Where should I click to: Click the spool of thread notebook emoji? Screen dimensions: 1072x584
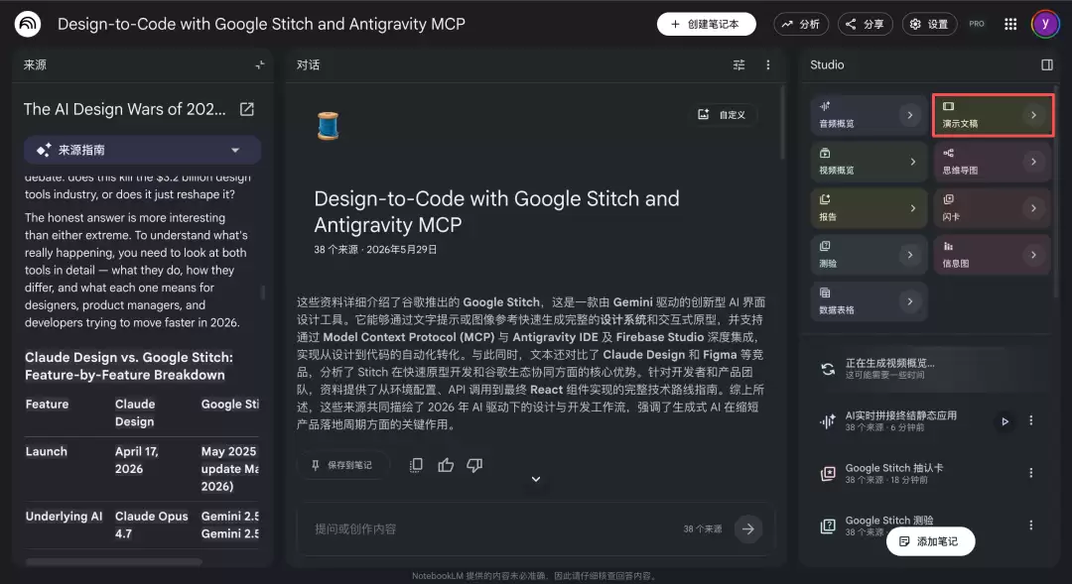[329, 126]
